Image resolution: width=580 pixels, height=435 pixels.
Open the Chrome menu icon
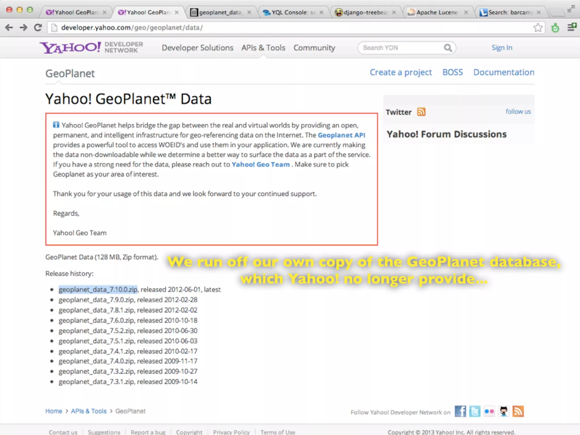(x=572, y=27)
